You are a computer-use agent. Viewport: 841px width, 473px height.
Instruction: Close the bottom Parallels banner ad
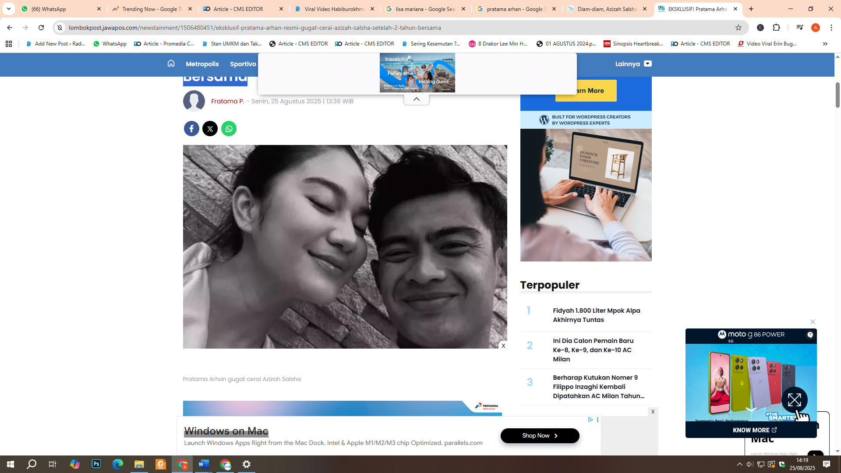pos(653,412)
